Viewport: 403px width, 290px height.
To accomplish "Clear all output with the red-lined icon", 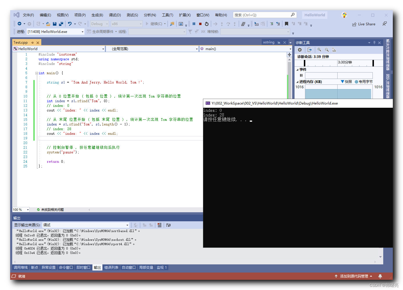I will [x=159, y=225].
